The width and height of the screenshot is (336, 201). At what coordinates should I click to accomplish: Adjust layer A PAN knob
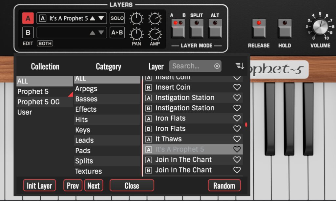(136, 19)
